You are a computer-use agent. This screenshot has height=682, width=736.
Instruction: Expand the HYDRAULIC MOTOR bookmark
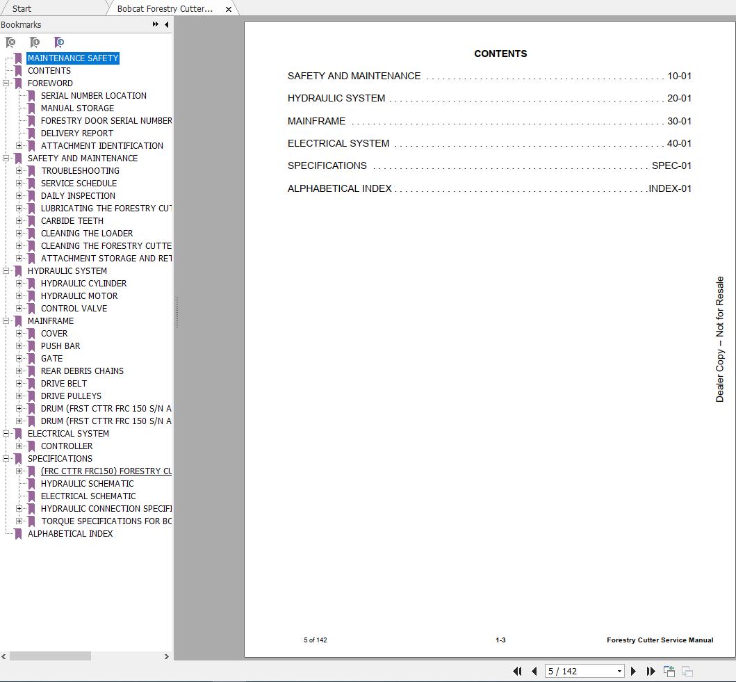coord(19,296)
